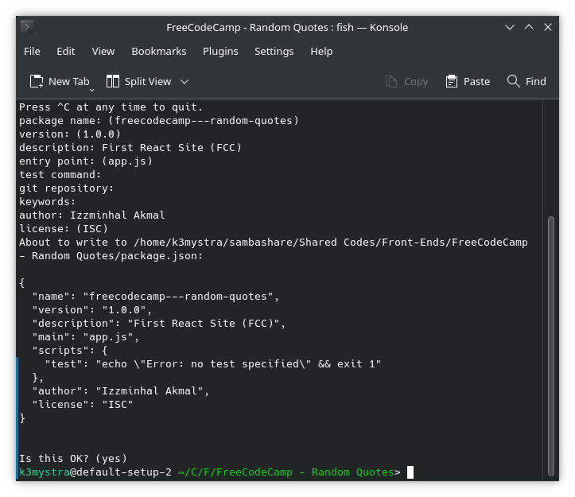Click the 'Is this OK? (yes)' line
This screenshot has width=575, height=497.
pos(73,459)
